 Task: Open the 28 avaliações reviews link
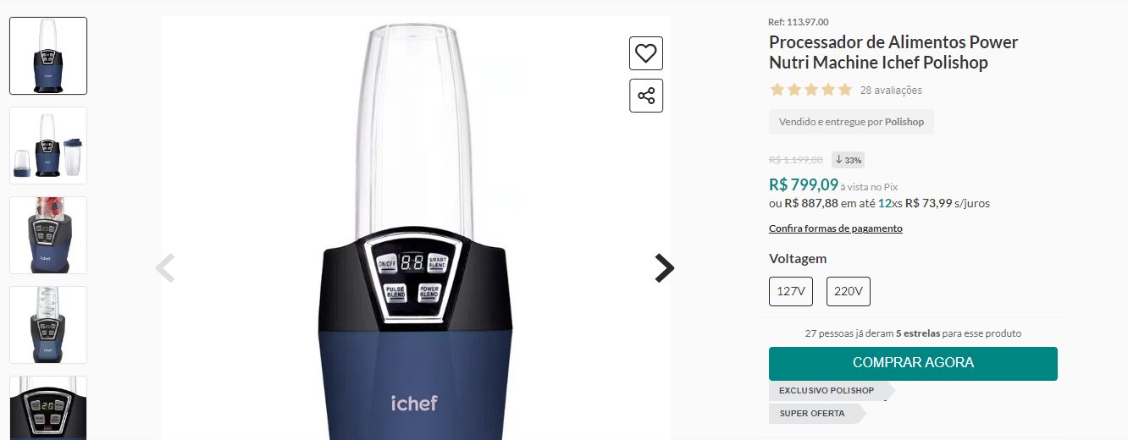click(x=891, y=91)
